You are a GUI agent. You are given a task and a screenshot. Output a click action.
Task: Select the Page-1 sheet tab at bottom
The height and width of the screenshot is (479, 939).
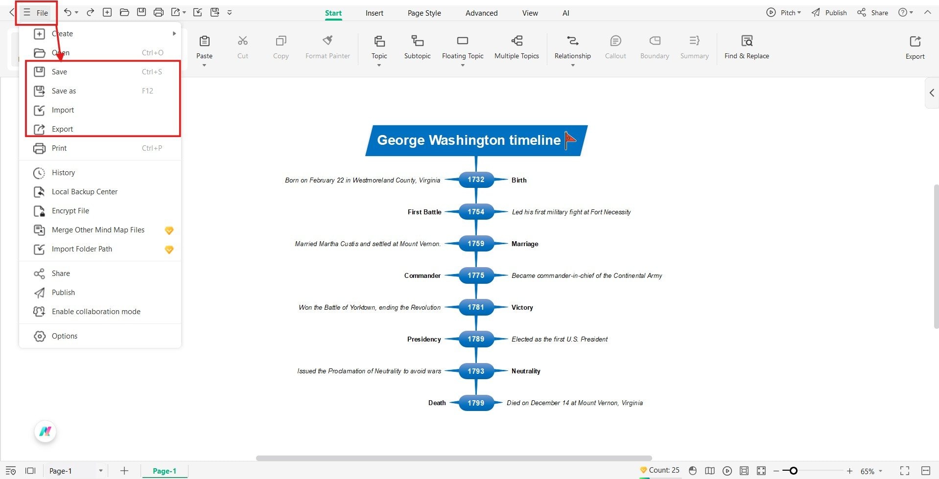tap(164, 471)
